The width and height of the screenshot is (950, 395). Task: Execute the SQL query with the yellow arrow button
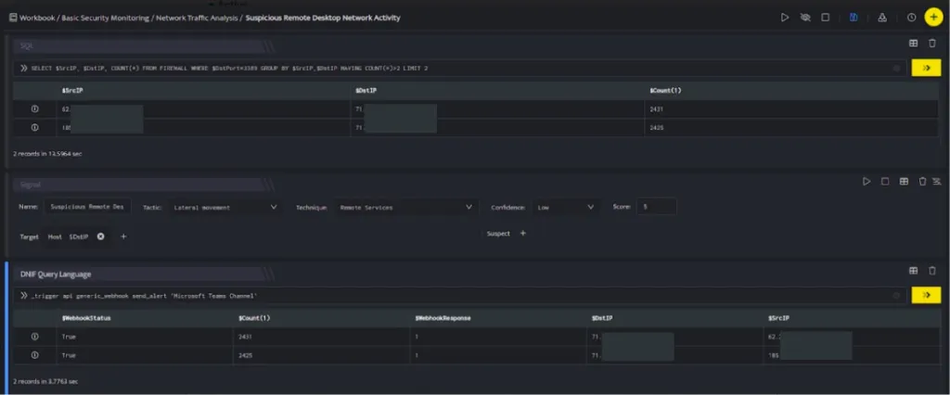(926, 68)
